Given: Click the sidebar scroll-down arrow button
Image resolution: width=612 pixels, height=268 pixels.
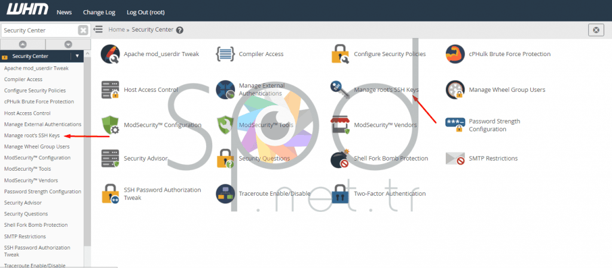Looking at the screenshot, I should pos(68,44).
